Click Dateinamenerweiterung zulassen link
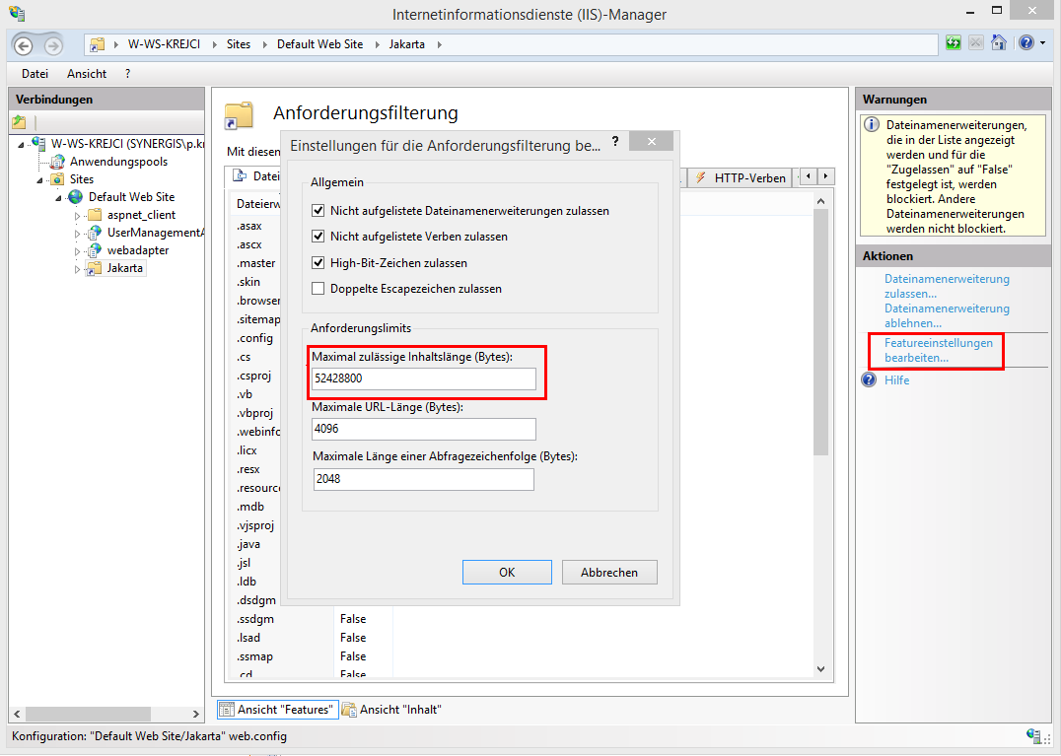This screenshot has height=756, width=1061. click(947, 286)
